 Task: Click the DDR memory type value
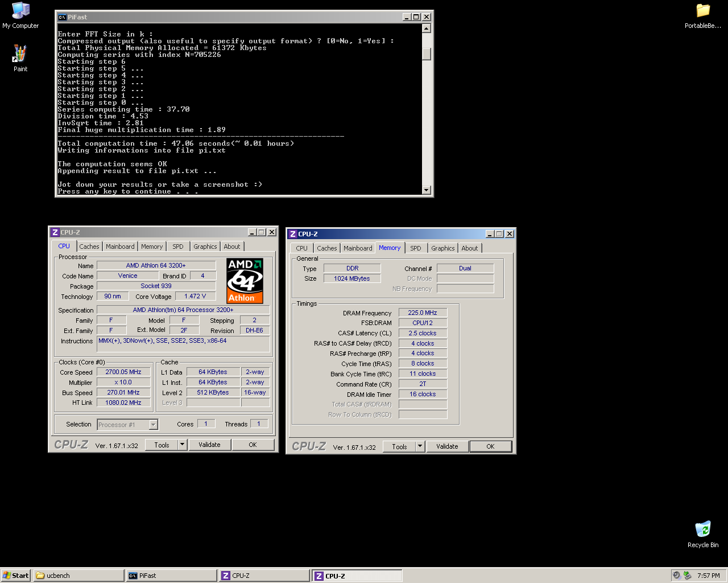click(352, 268)
